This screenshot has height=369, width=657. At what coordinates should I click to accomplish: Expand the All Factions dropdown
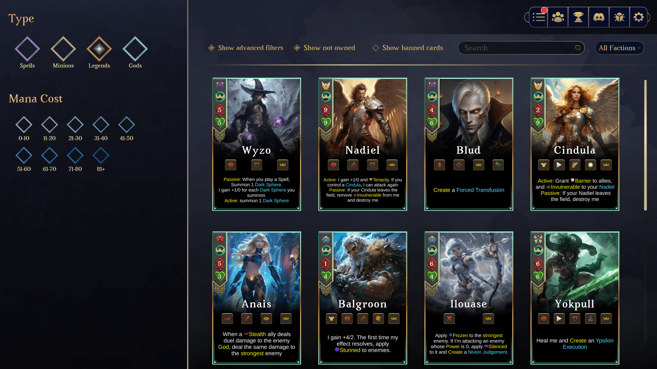coord(619,48)
